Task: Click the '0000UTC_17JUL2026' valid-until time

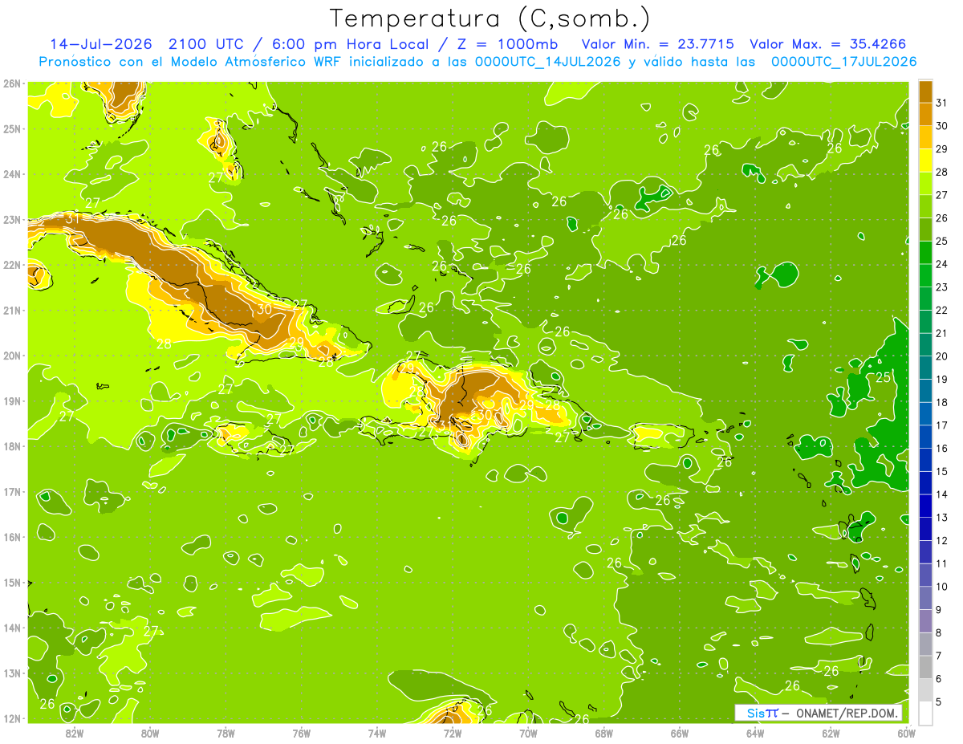Action: point(844,61)
